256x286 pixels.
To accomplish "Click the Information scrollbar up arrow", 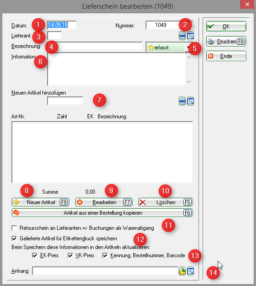I will coord(189,57).
